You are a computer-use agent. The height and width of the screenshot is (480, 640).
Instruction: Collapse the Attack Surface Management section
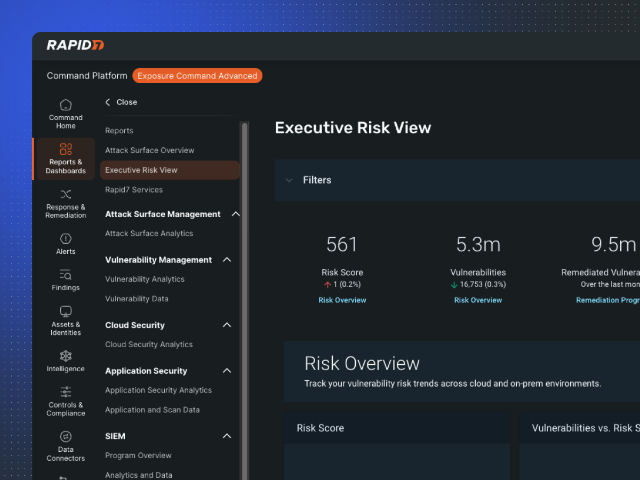click(x=235, y=214)
